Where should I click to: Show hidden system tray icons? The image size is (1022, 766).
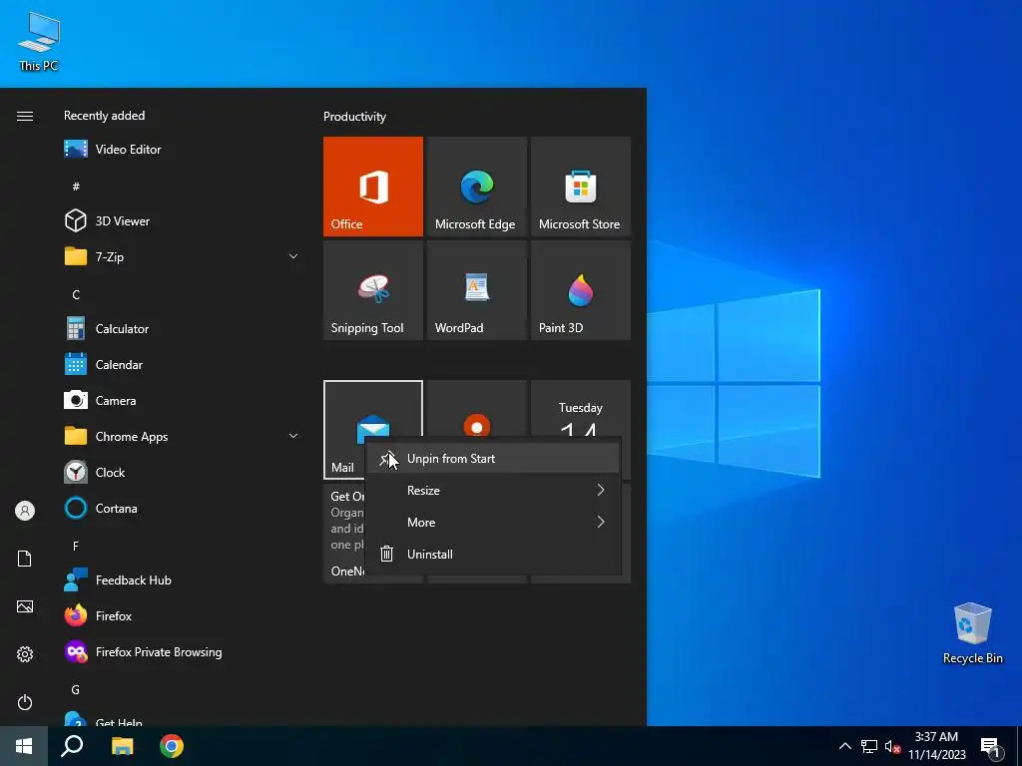(844, 746)
